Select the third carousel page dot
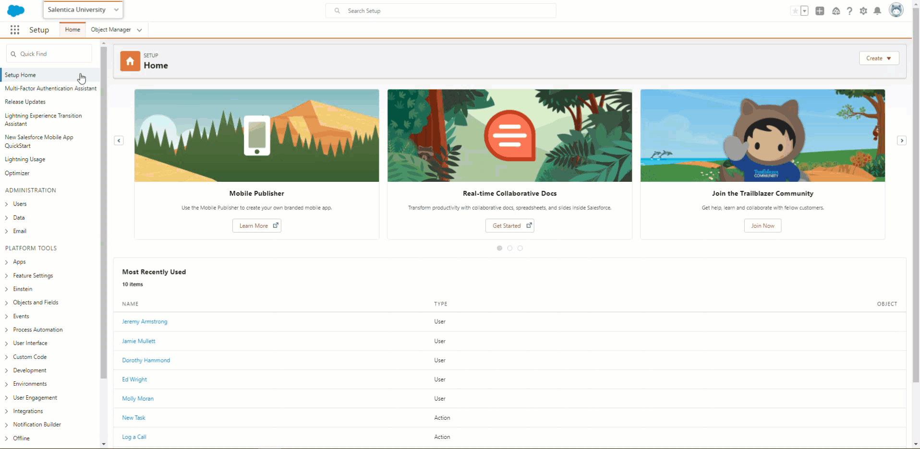The width and height of the screenshot is (920, 449). pyautogui.click(x=520, y=248)
